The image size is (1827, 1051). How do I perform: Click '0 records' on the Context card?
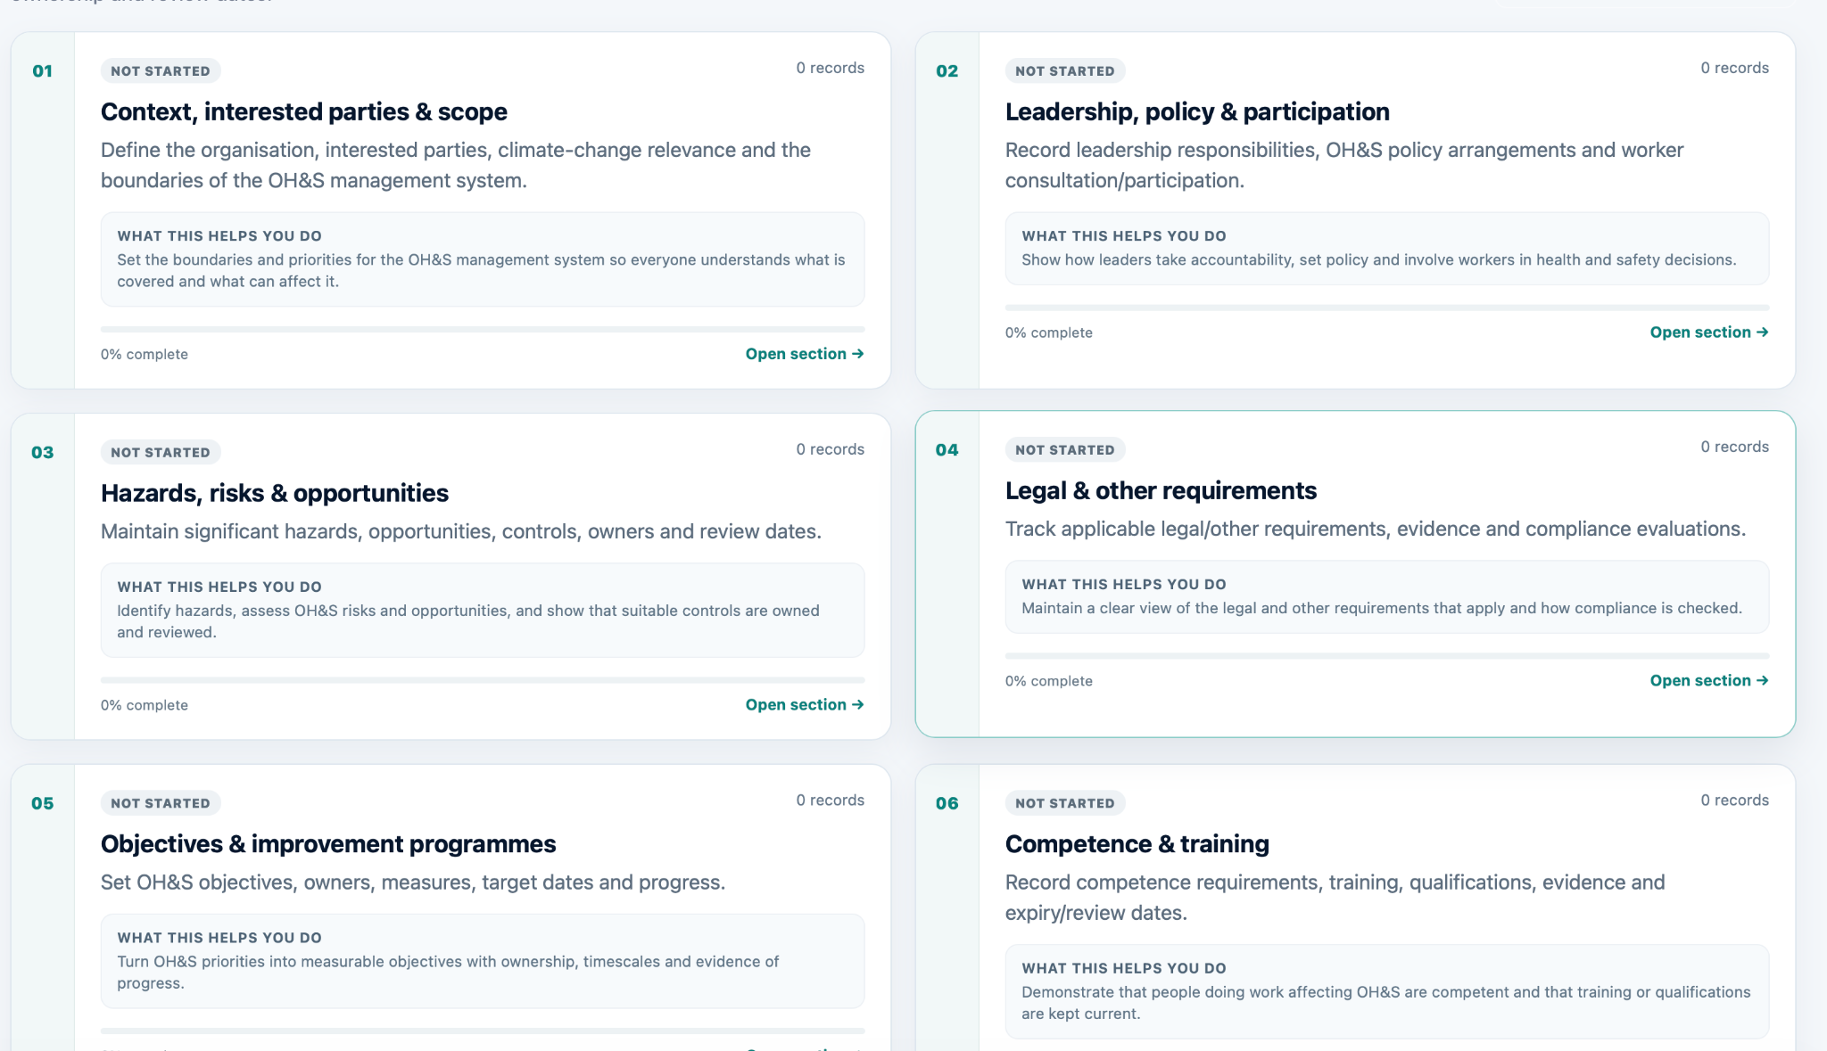[x=830, y=68]
